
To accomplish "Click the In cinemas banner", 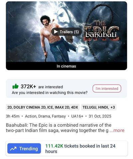I will 66,66.
